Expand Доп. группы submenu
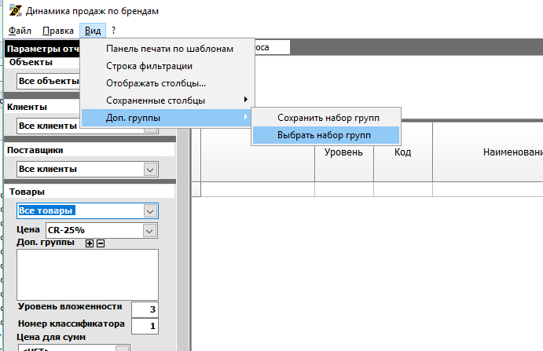Image resolution: width=543 pixels, height=351 pixels. click(167, 118)
